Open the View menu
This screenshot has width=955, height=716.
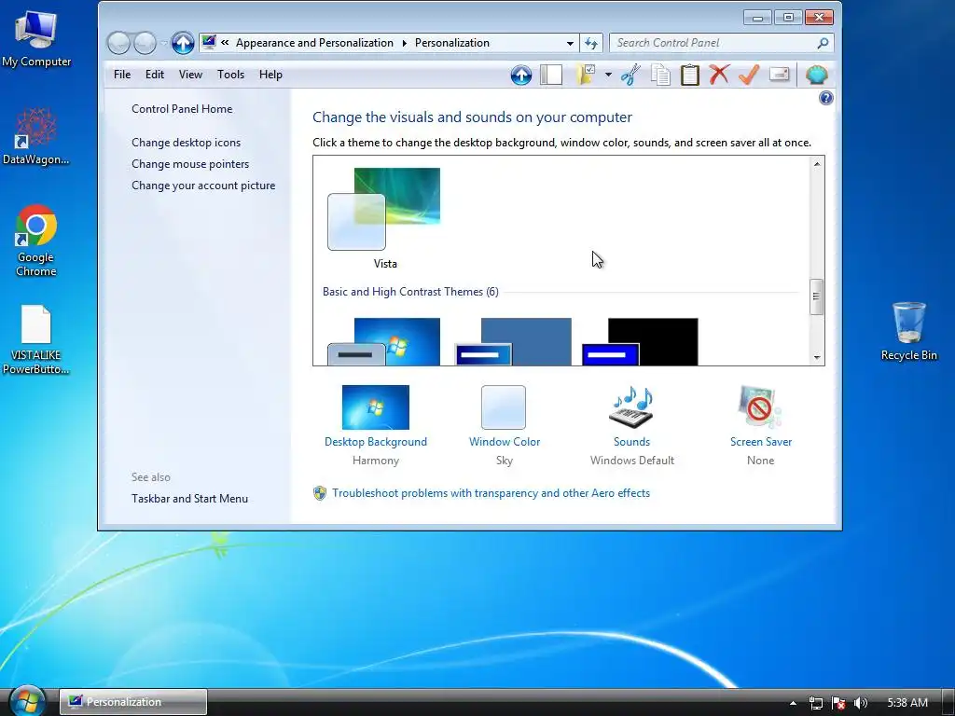point(190,75)
